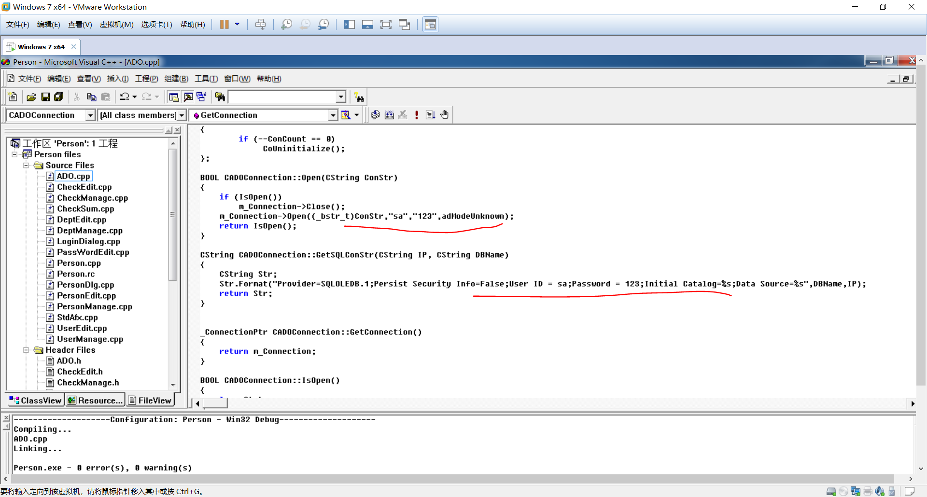Click the breakpoint hand icon
This screenshot has height=497, width=927.
coord(444,115)
